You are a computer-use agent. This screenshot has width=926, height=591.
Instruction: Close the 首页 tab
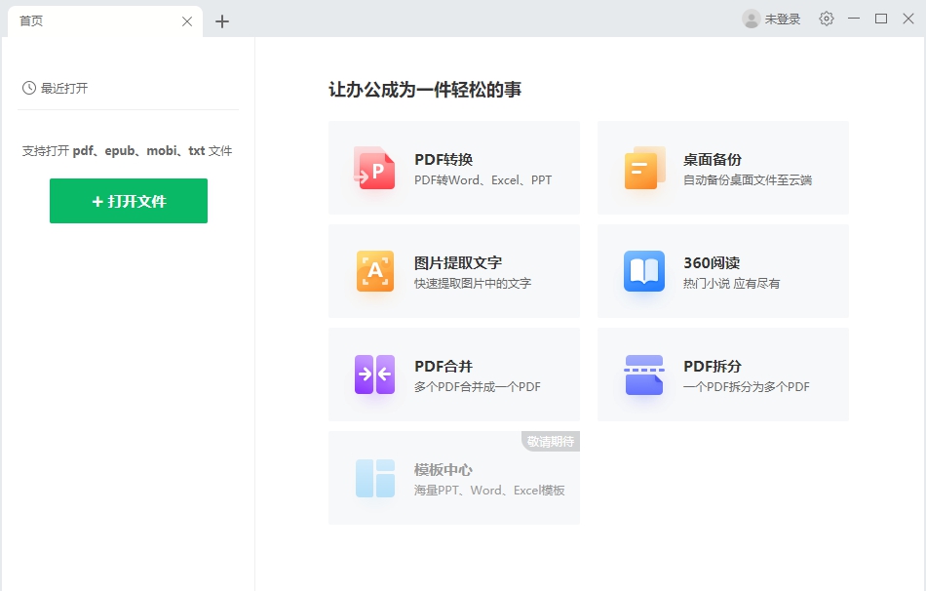coord(186,20)
